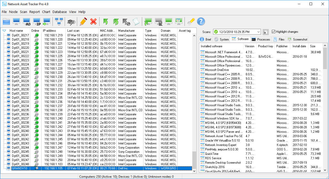The height and width of the screenshot is (179, 329).
Task: Click the double green arrows scan icon
Action: [x=116, y=22]
